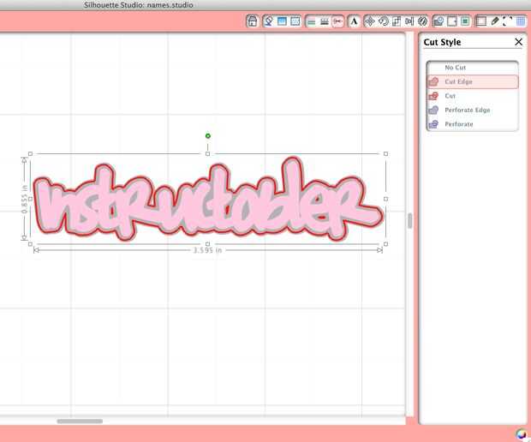Open the Move window arrows icon
531x442 pixels.
click(x=370, y=21)
